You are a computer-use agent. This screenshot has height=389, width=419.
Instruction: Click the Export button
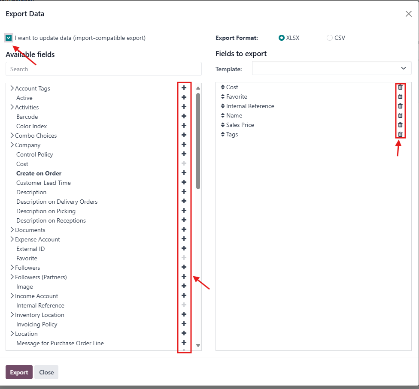click(x=19, y=372)
